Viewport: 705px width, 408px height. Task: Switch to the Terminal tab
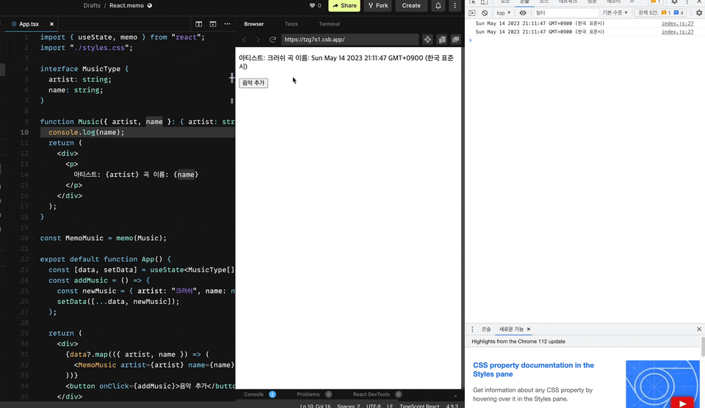point(329,23)
